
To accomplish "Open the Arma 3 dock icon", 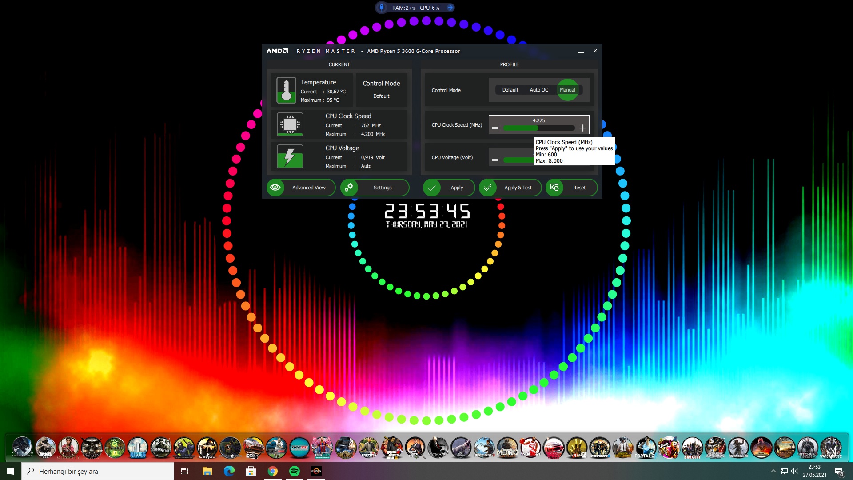I will [45, 447].
